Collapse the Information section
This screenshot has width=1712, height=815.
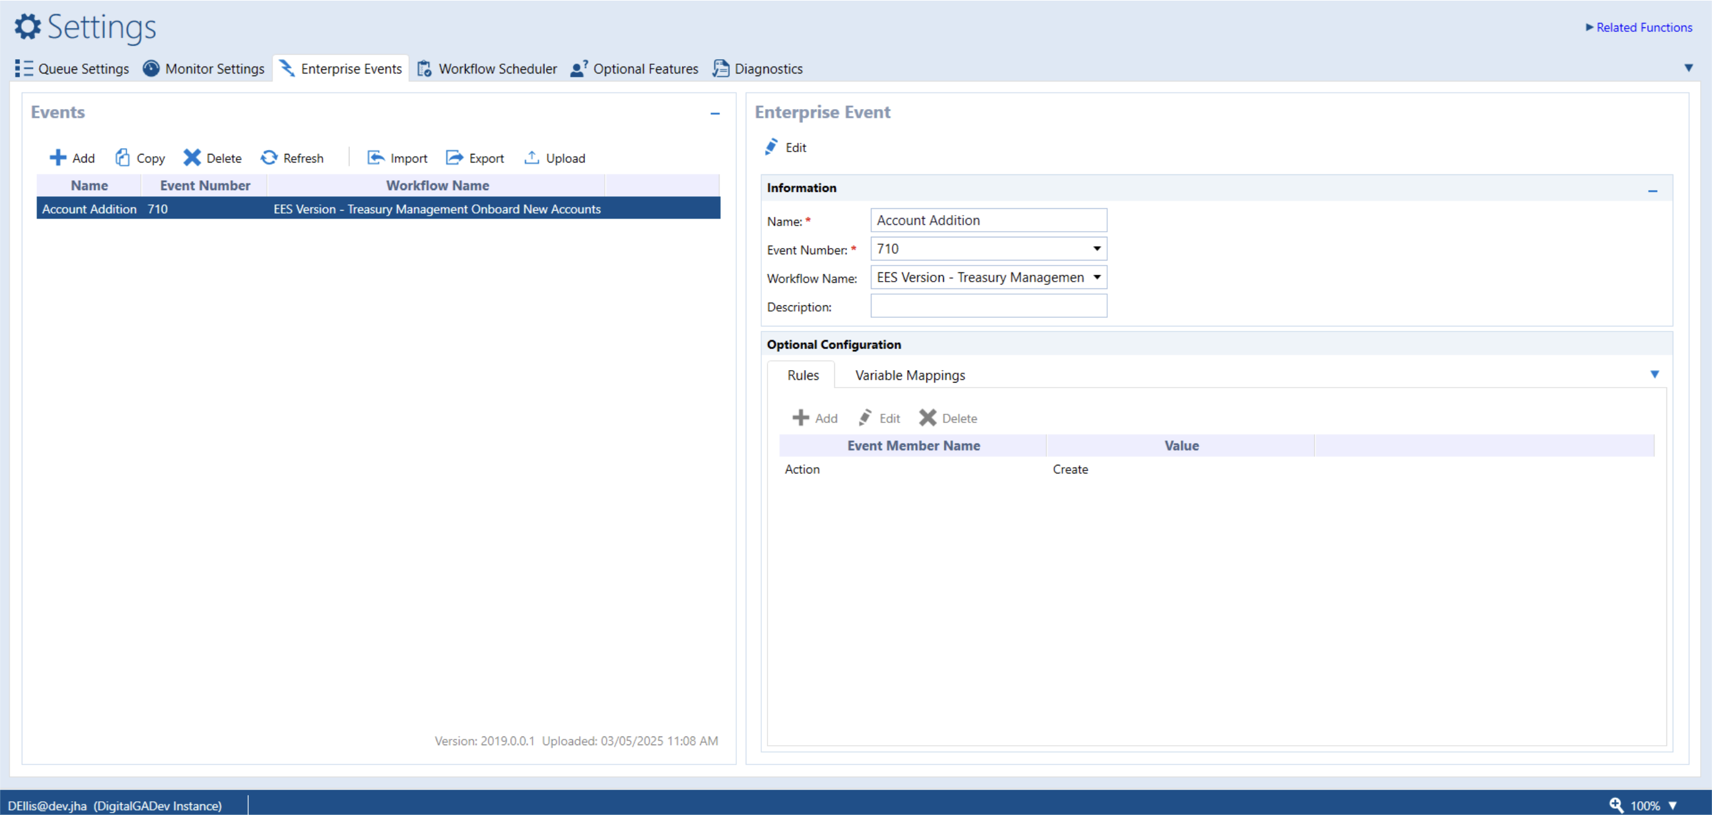[x=1653, y=191]
